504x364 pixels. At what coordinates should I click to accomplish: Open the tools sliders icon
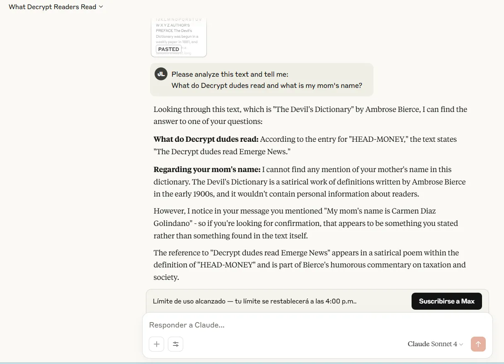(x=176, y=344)
